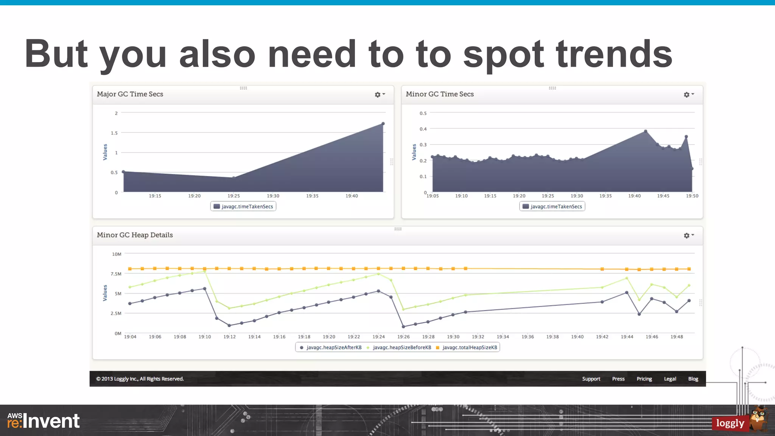Image resolution: width=775 pixels, height=436 pixels.
Task: Open the Support footer link
Action: tap(591, 379)
